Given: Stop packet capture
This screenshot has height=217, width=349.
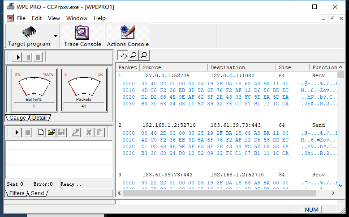Looking at the screenshot, I should tap(38, 57).
